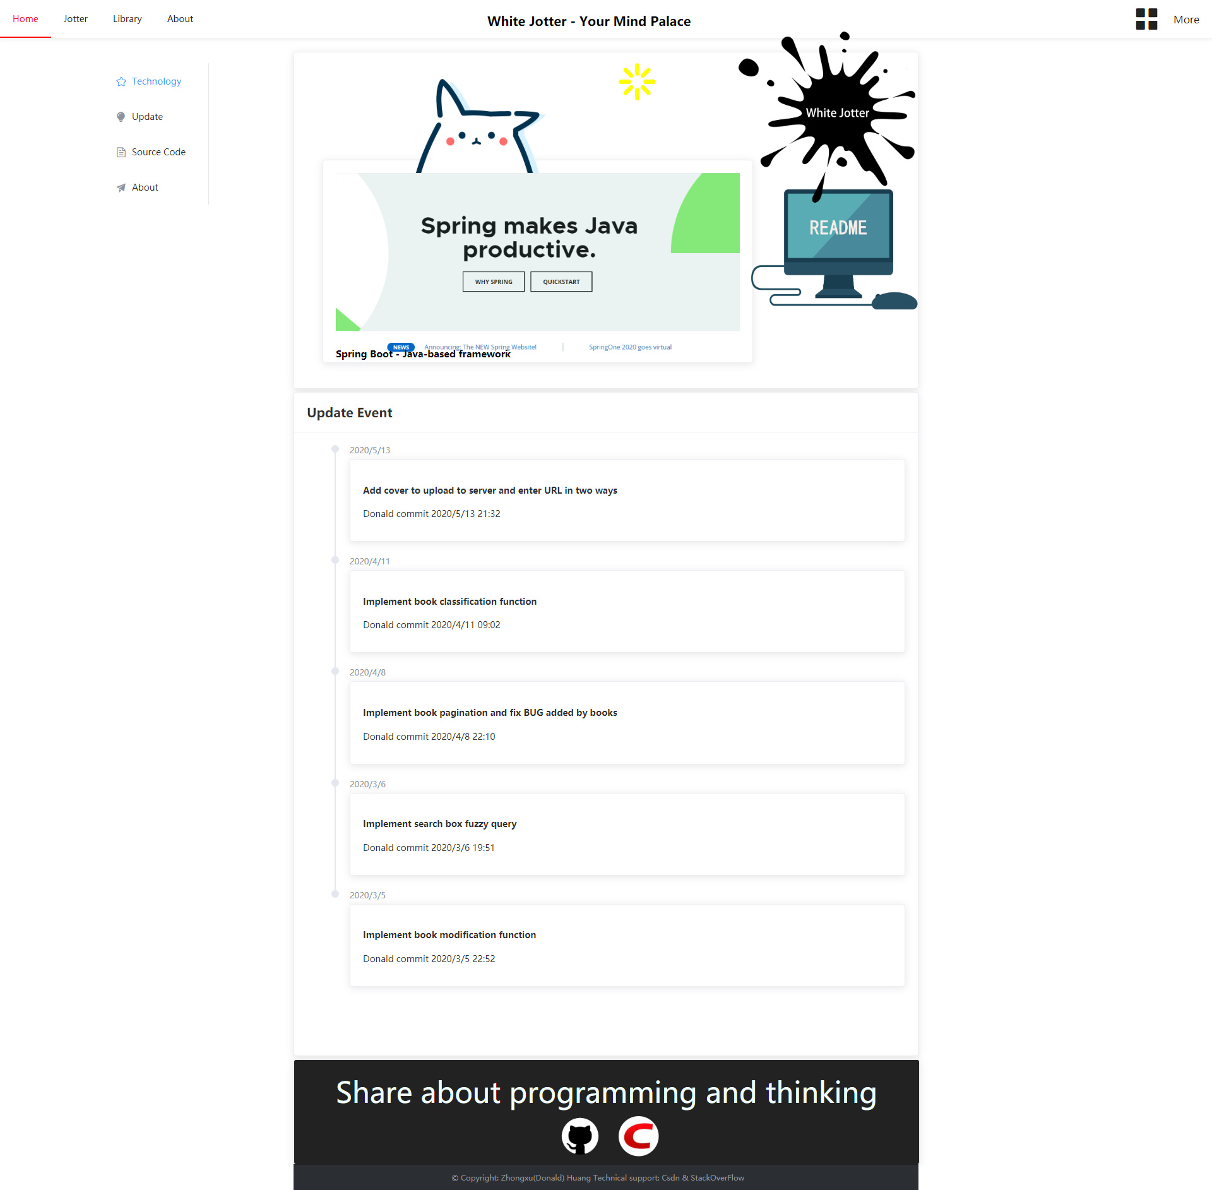Image resolution: width=1212 pixels, height=1190 pixels.
Task: Click the document icon beside Source Code
Action: pyautogui.click(x=121, y=152)
